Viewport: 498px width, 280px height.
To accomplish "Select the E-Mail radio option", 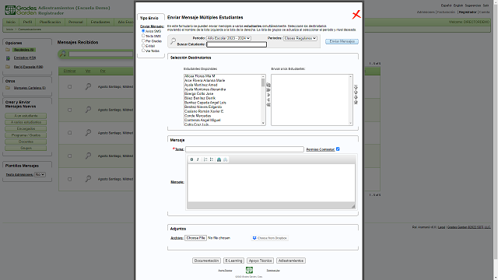I will point(143,45).
